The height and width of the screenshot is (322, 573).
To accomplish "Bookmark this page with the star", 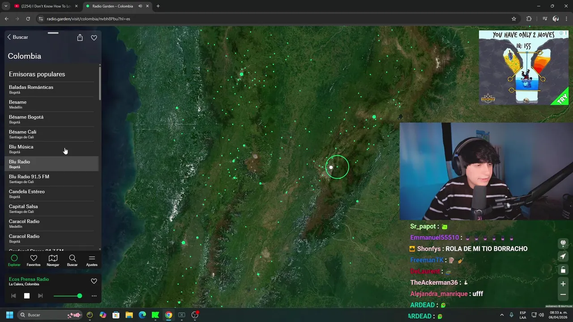I will pos(514,19).
